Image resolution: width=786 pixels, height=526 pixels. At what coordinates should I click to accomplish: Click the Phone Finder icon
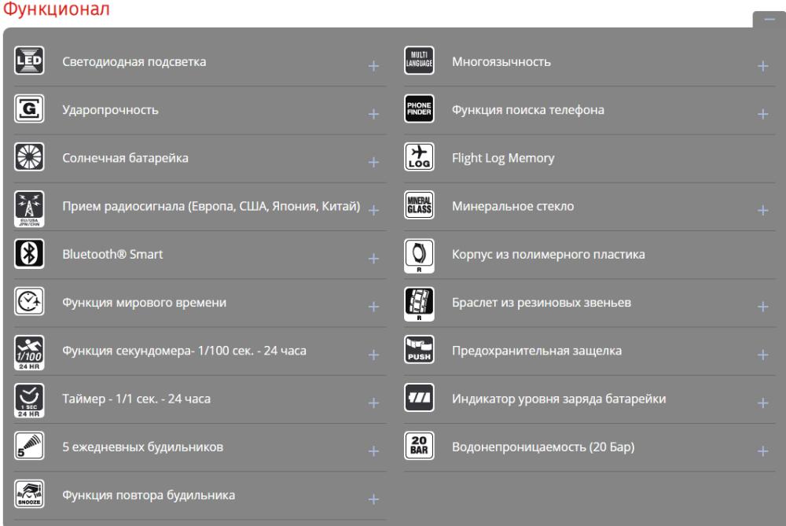(x=419, y=109)
